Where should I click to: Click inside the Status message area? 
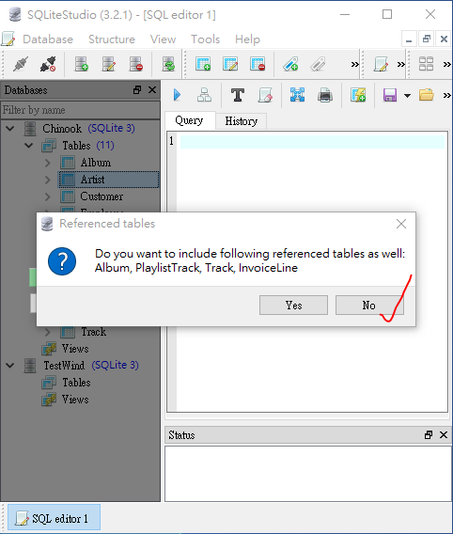coord(308,474)
